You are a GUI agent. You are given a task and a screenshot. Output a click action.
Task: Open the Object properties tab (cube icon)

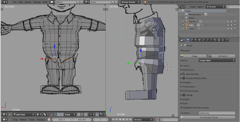tap(199, 40)
